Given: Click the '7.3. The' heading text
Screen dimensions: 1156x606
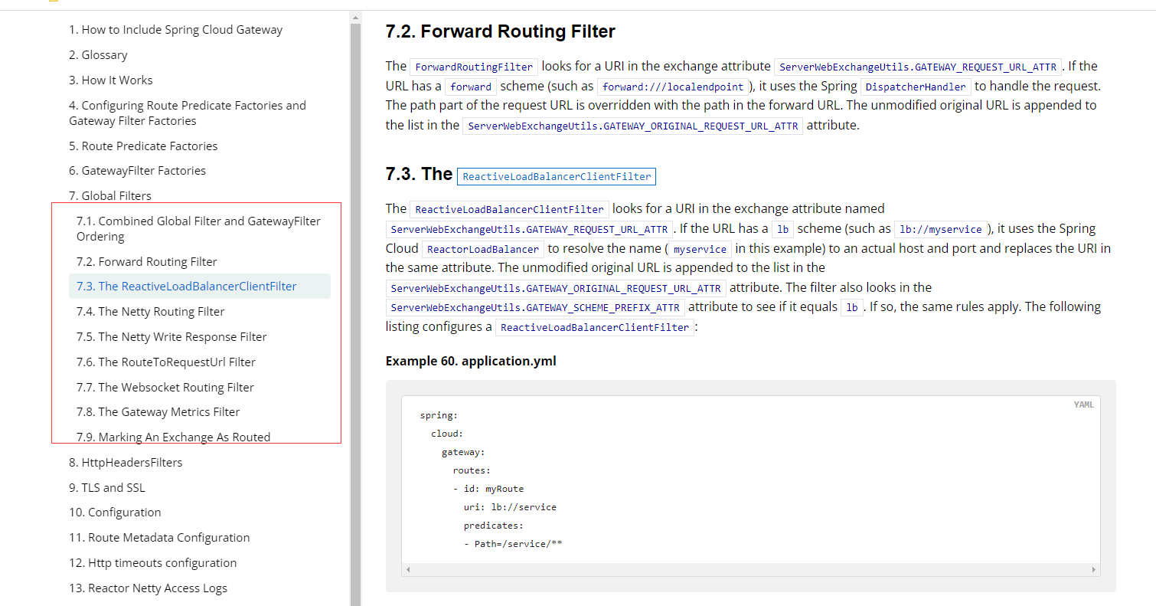Looking at the screenshot, I should (x=419, y=174).
